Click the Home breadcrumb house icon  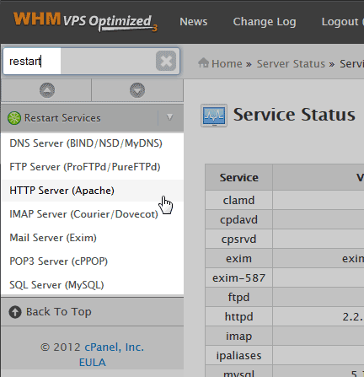[203, 62]
